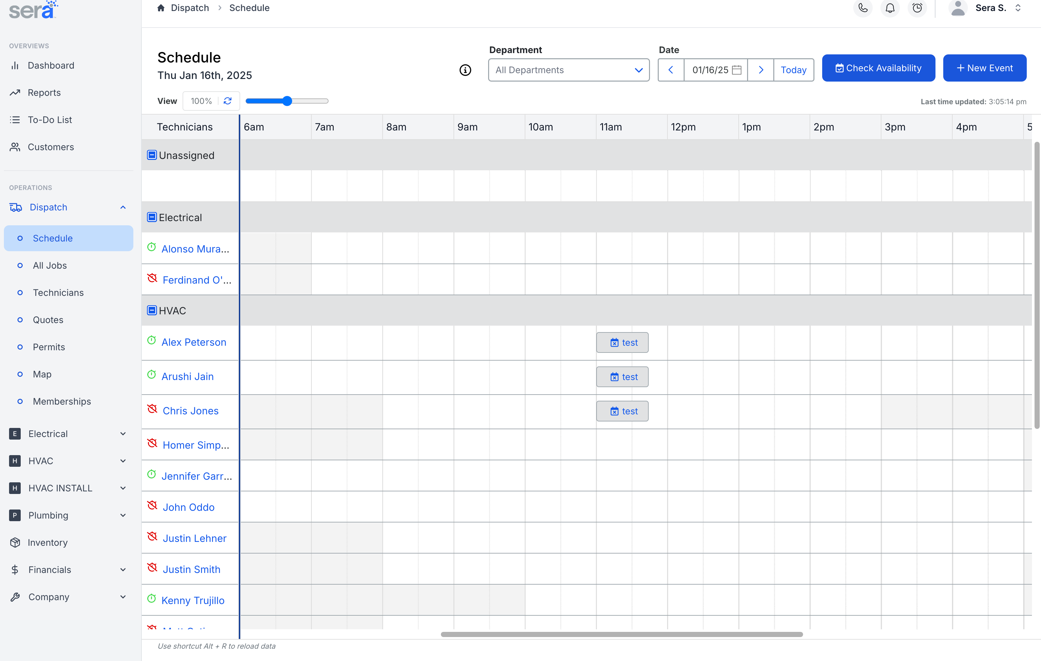Go to the previous day with left arrow
This screenshot has width=1041, height=661.
pyautogui.click(x=670, y=70)
